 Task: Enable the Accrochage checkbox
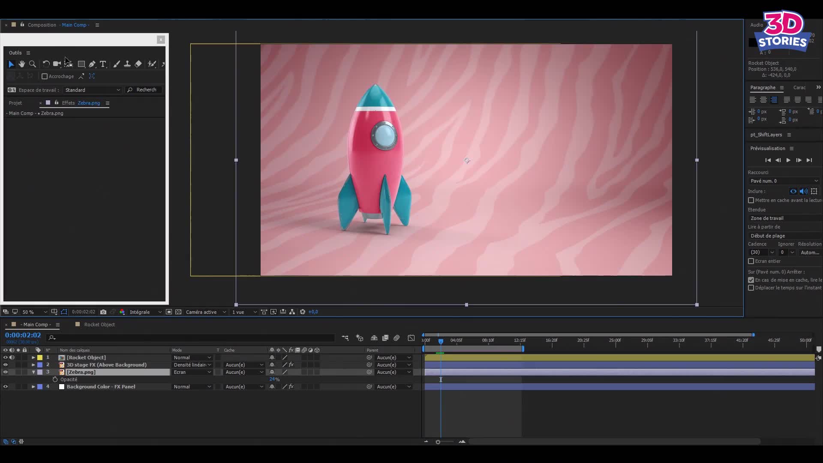45,76
